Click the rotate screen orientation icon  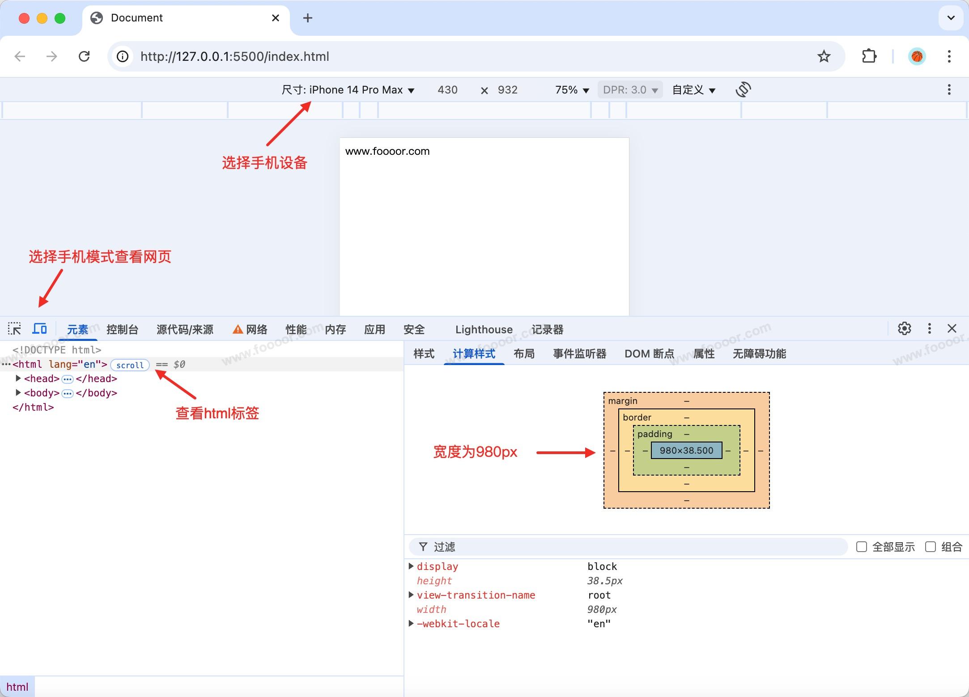point(743,89)
